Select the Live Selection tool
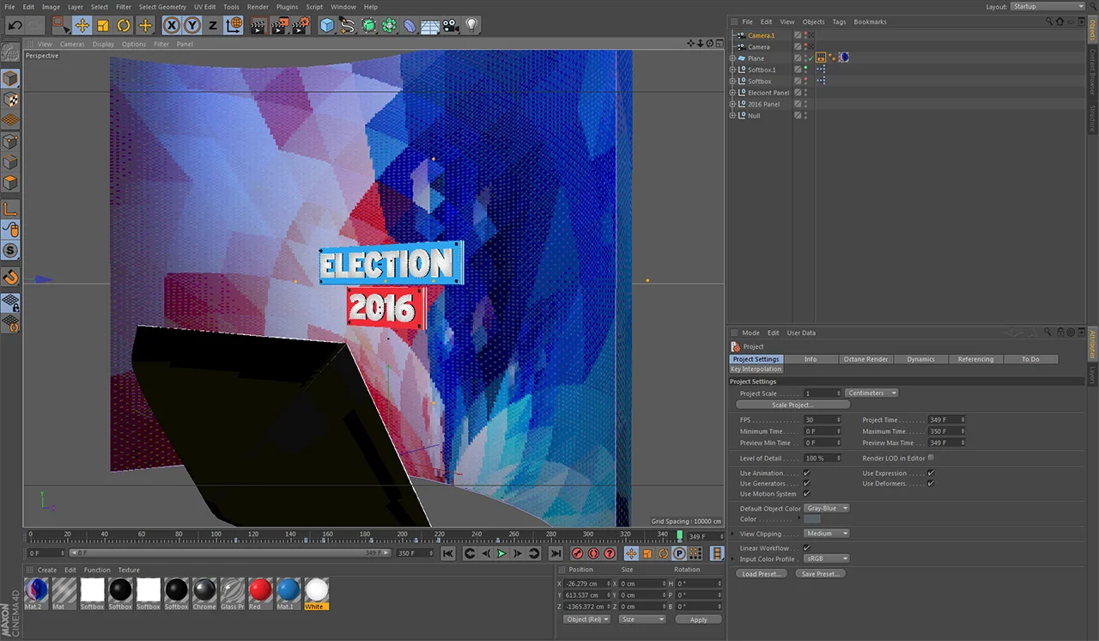Image resolution: width=1099 pixels, height=641 pixels. coord(61,26)
